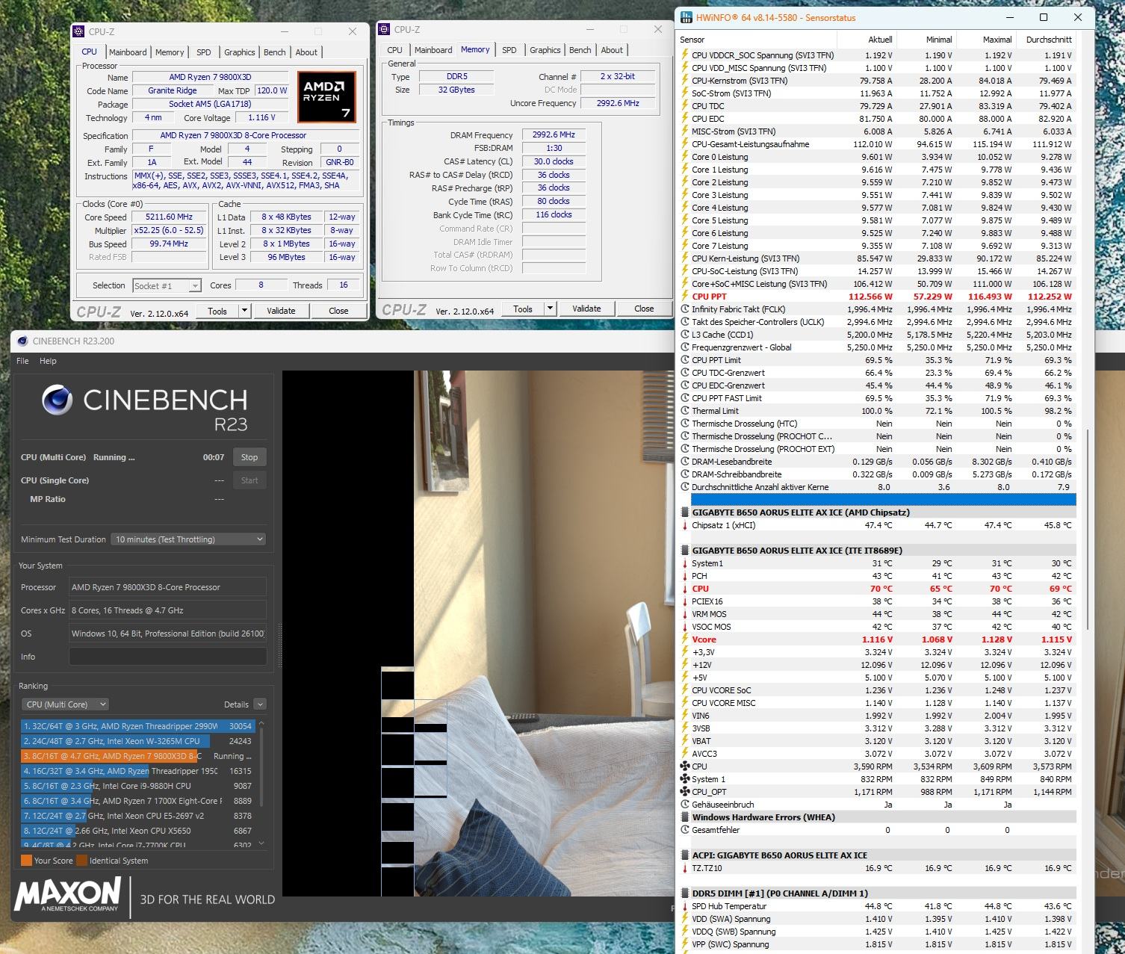This screenshot has height=954, width=1125.
Task: Click the clock icon beside Gehäuseeinbruch
Action: 685,805
